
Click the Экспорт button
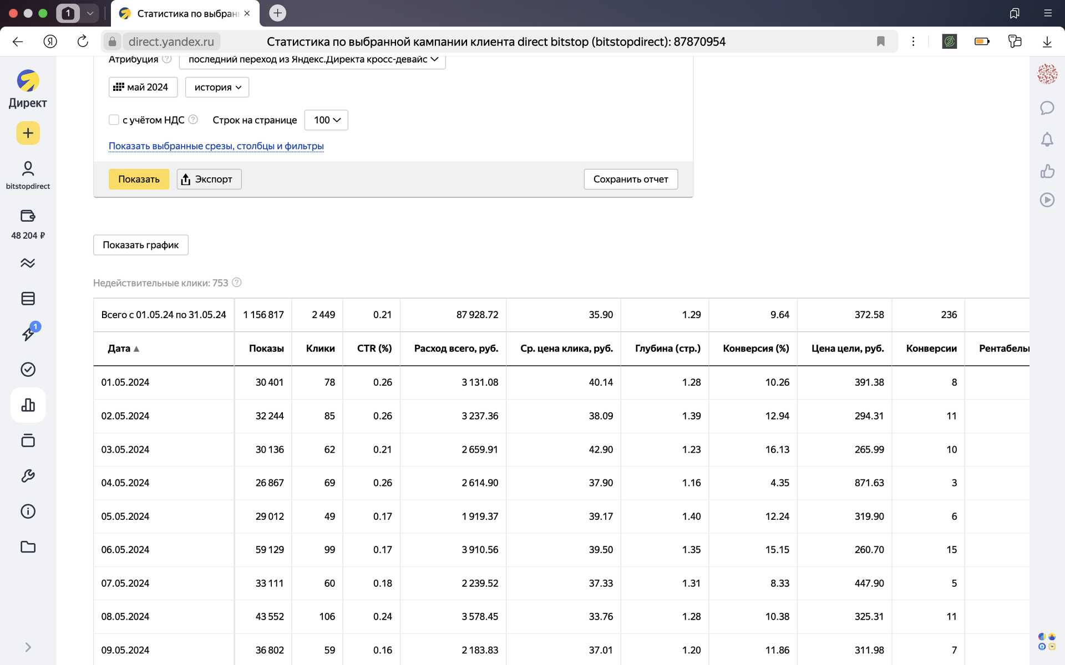(x=209, y=179)
